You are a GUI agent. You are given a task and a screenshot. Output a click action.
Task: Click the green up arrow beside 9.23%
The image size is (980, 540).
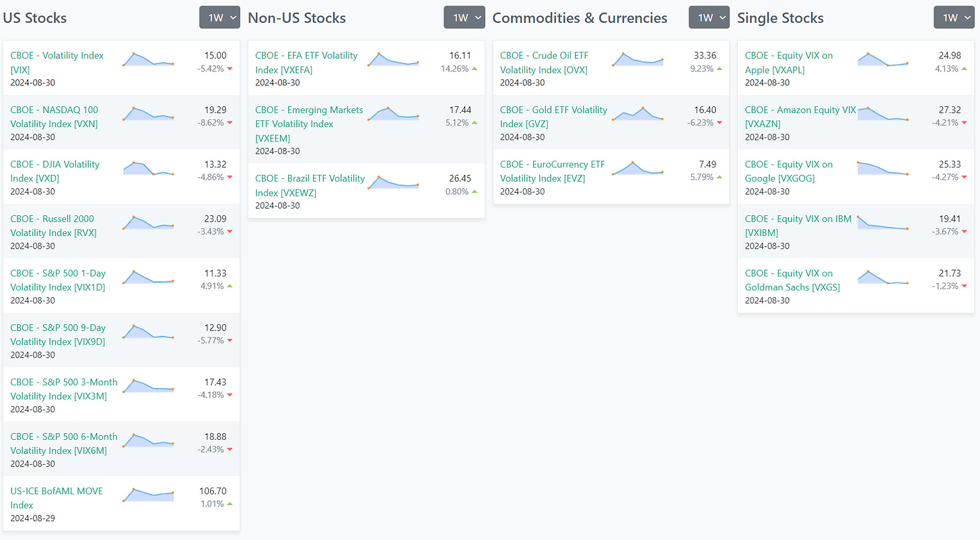point(720,68)
